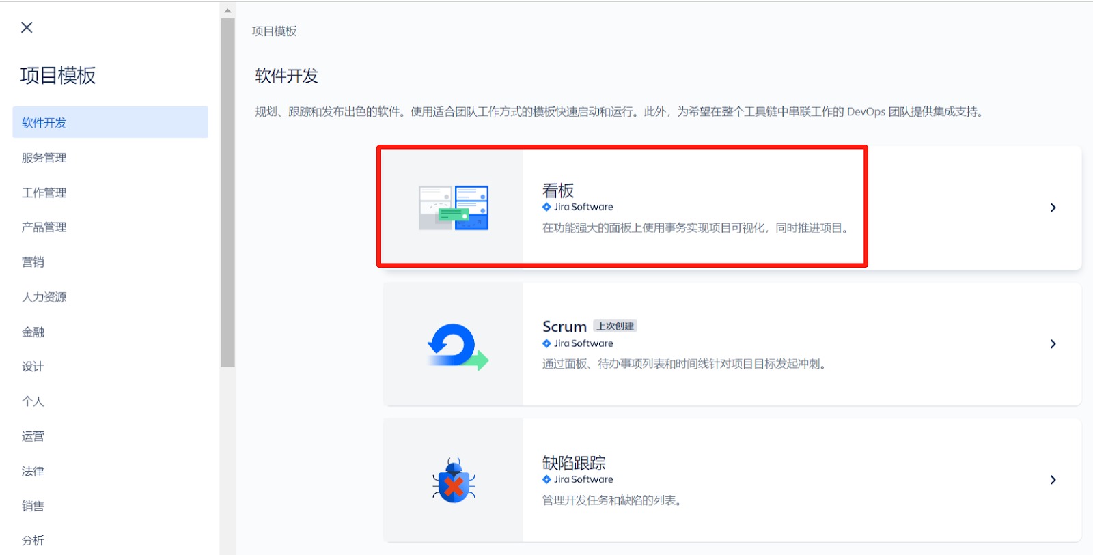Select the 软件开发 category
This screenshot has height=555, width=1093.
pyautogui.click(x=110, y=122)
